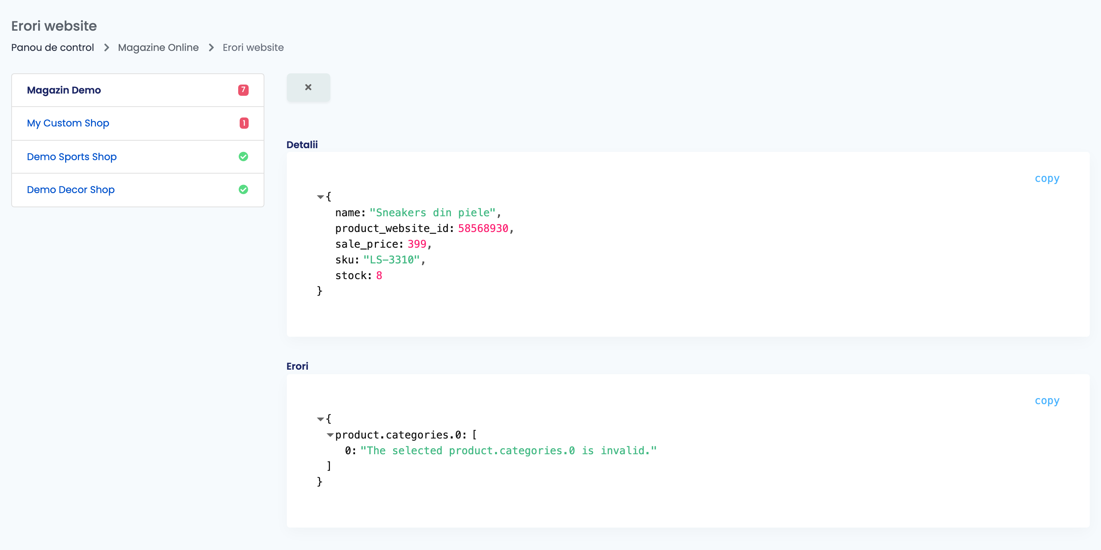This screenshot has width=1101, height=550.
Task: Click the Detalii section heading
Action: (302, 145)
